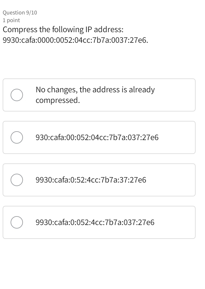Choose the third answer option card

coord(99,180)
